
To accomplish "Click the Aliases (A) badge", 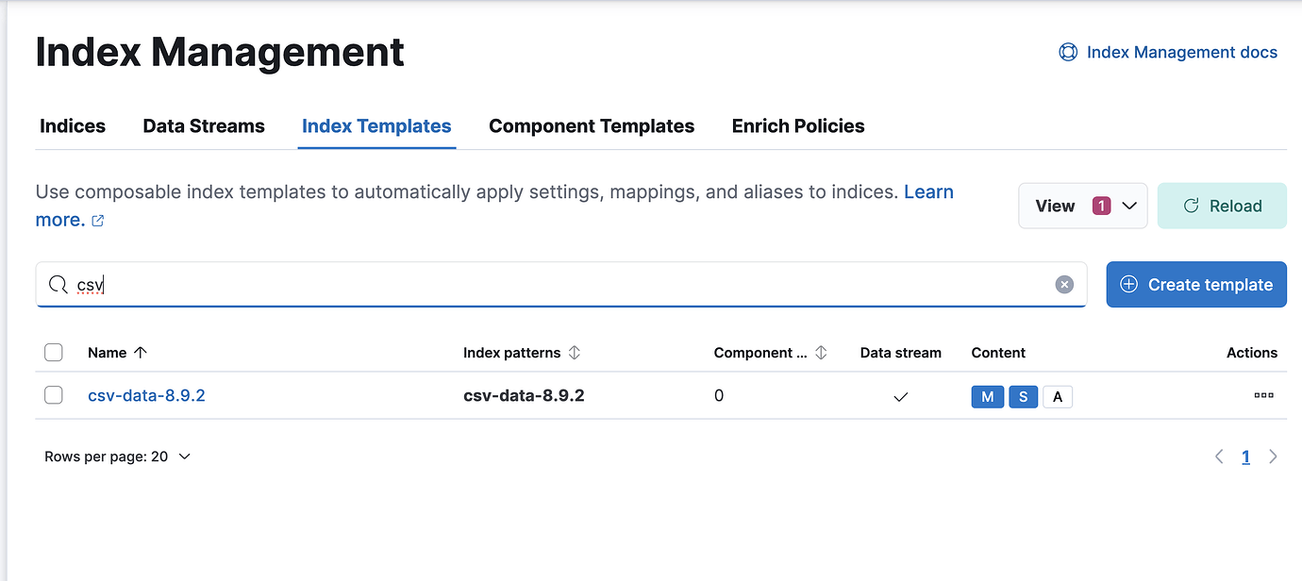I will (x=1058, y=397).
